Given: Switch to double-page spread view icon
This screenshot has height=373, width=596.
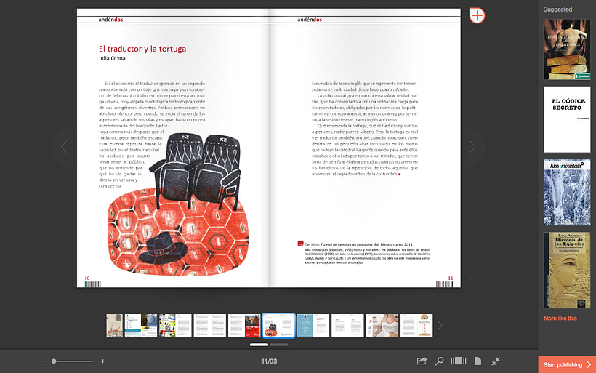Looking at the screenshot, I should coord(459,361).
